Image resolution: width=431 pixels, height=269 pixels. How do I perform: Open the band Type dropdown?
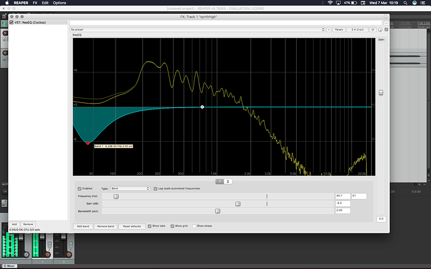tap(130, 188)
